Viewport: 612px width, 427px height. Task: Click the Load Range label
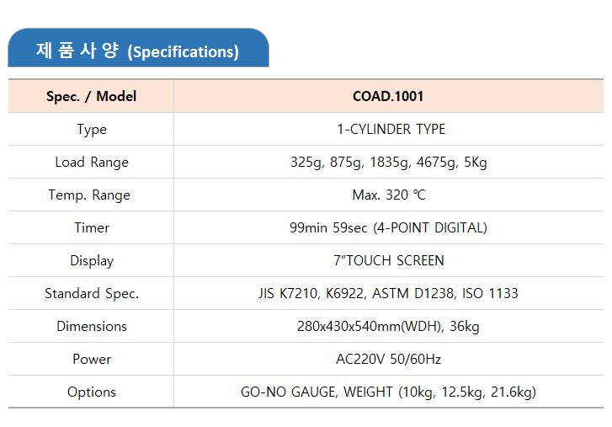tap(91, 162)
